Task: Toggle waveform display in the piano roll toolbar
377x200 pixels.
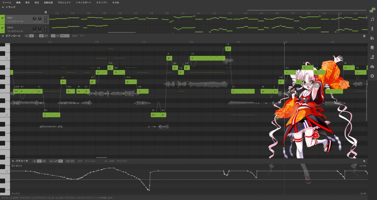Action: 62,36
